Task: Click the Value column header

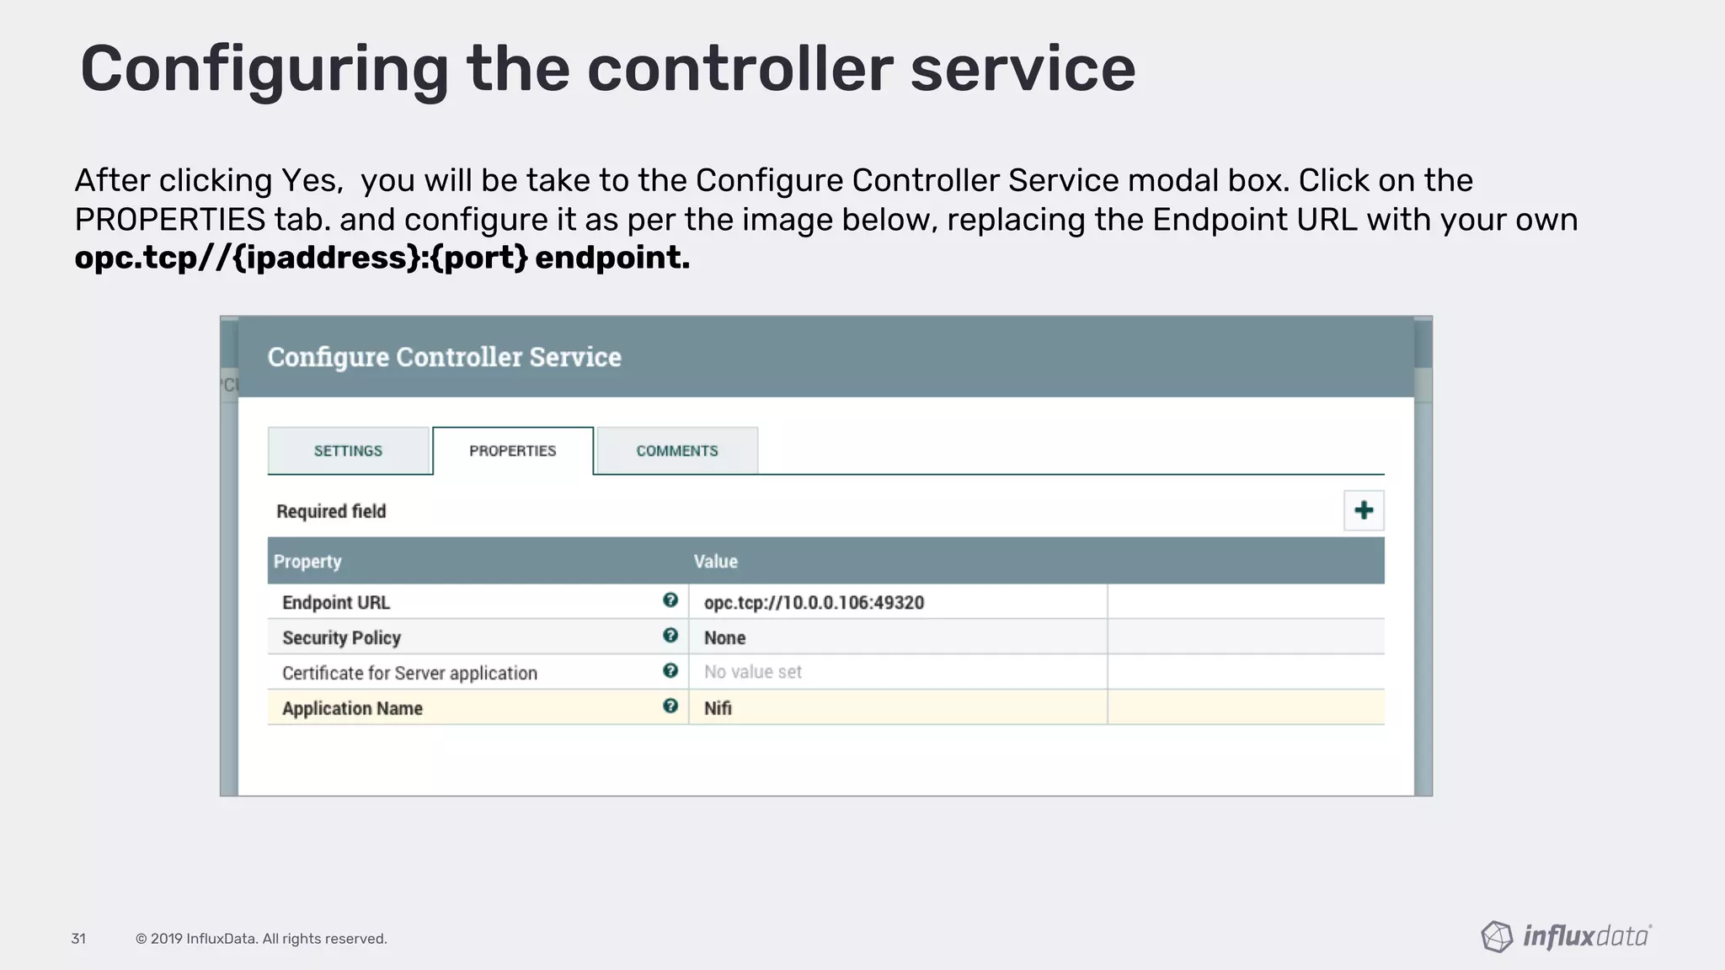Action: click(x=716, y=562)
